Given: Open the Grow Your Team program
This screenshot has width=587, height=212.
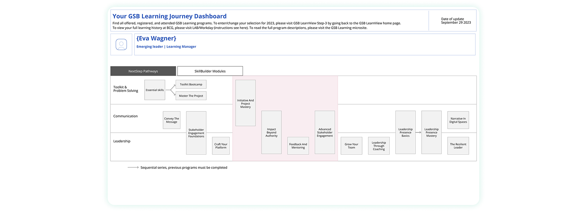Looking at the screenshot, I should 351,146.
